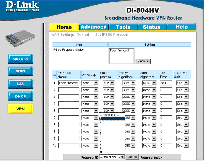Screen dimensions: 204x161
Task: Open the DHCP settings page
Action: click(x=20, y=96)
